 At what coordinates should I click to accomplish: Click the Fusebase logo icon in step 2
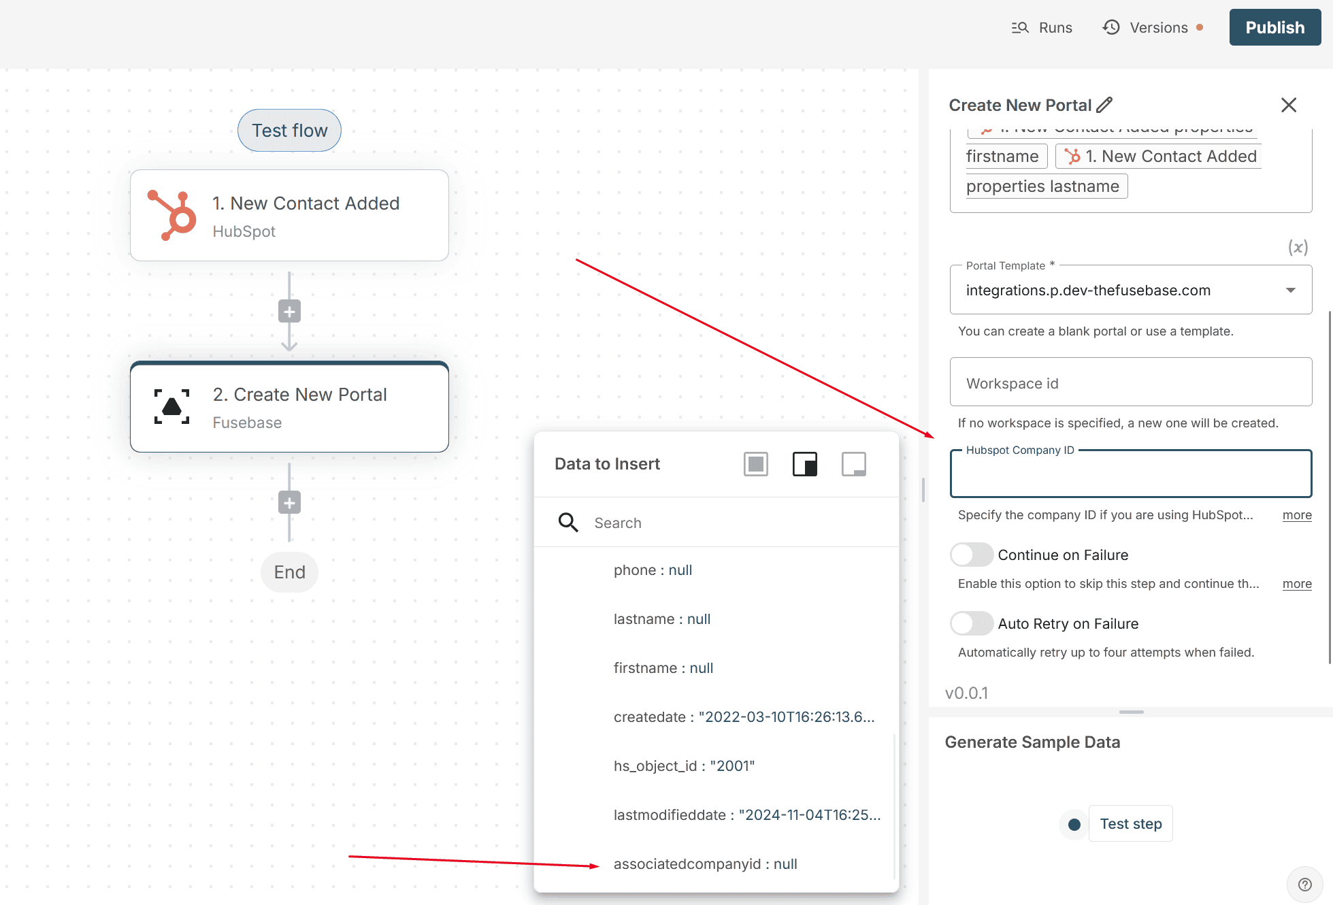pyautogui.click(x=171, y=407)
